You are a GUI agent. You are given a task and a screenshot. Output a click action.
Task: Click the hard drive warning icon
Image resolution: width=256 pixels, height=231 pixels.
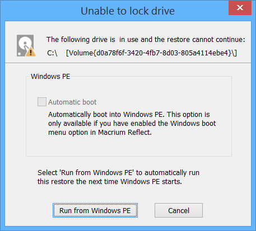click(x=26, y=45)
